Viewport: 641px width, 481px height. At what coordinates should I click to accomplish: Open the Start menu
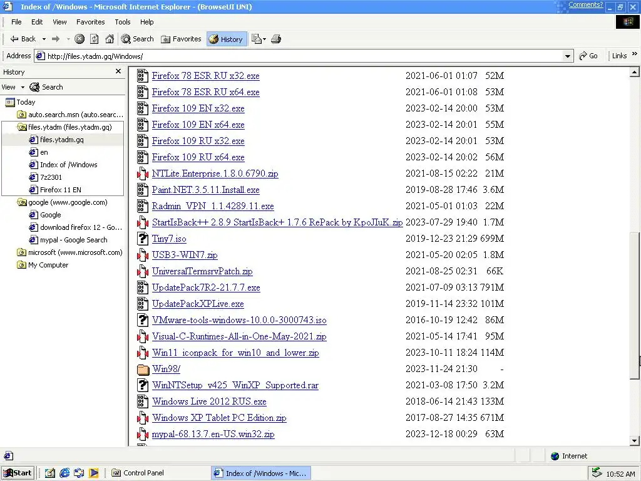tap(18, 473)
